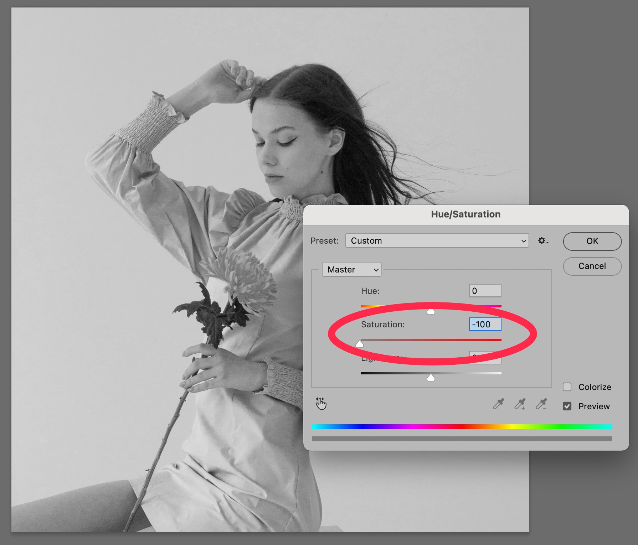
Task: Activate the on-image adjustment hand tool
Action: click(x=321, y=404)
